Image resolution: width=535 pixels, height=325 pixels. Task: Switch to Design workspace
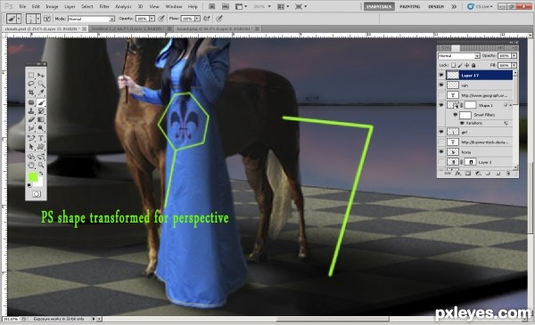pyautogui.click(x=436, y=6)
